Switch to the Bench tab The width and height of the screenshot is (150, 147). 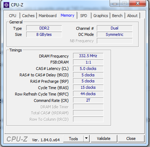(x=117, y=16)
